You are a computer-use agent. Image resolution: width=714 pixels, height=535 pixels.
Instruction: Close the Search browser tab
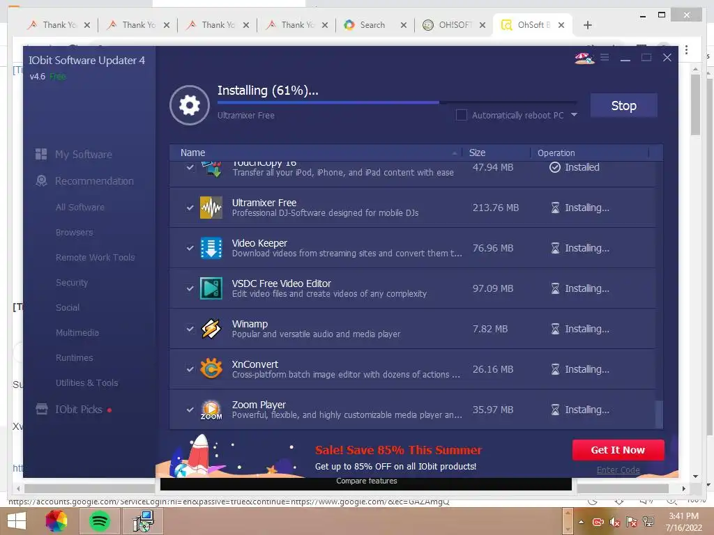(x=404, y=25)
